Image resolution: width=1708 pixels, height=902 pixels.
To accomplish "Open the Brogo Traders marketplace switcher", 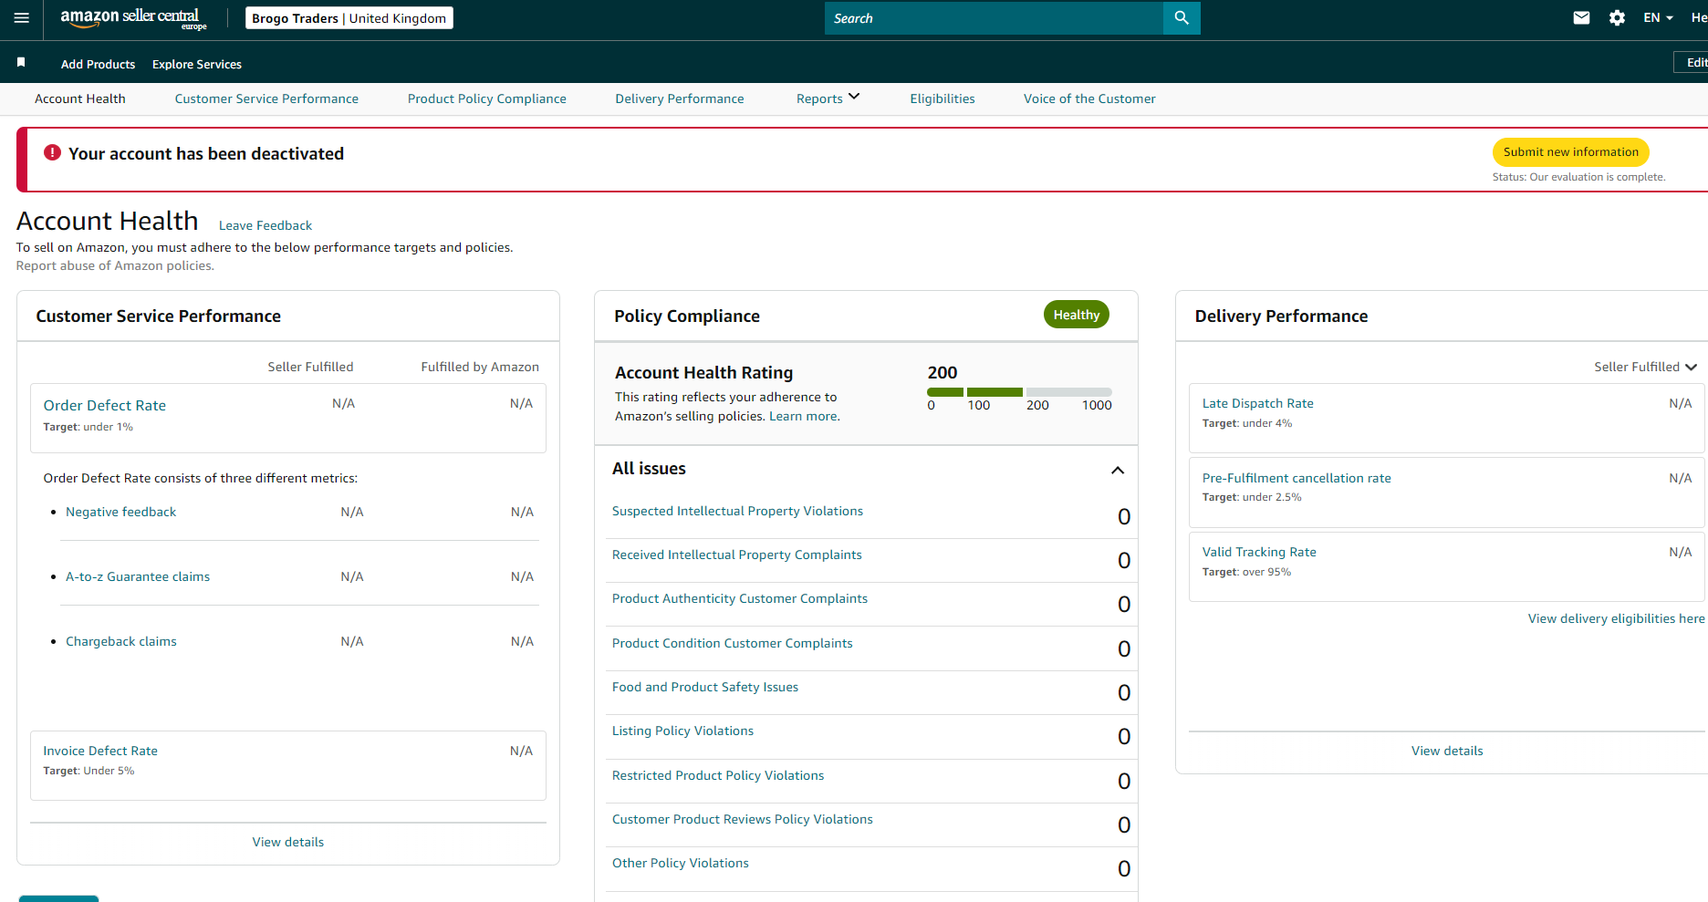I will [349, 18].
